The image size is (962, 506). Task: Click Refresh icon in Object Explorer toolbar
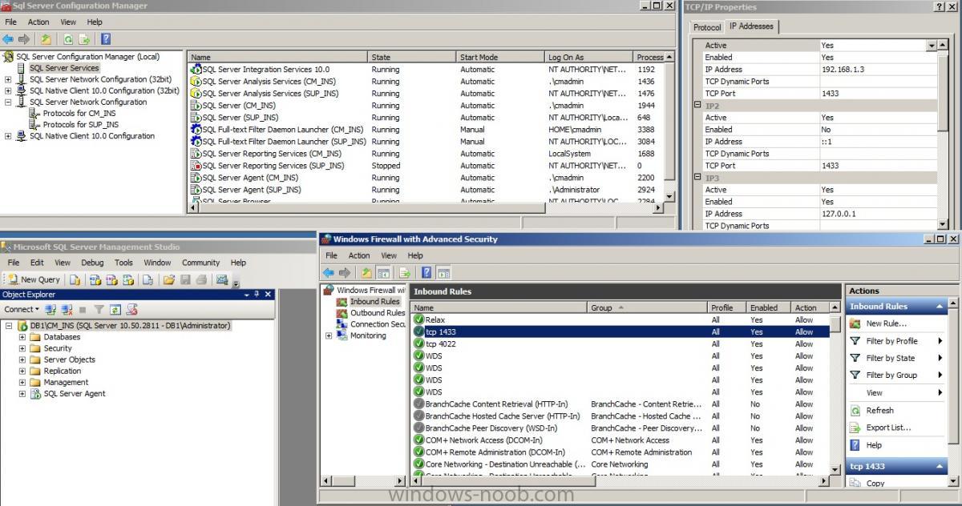click(115, 309)
